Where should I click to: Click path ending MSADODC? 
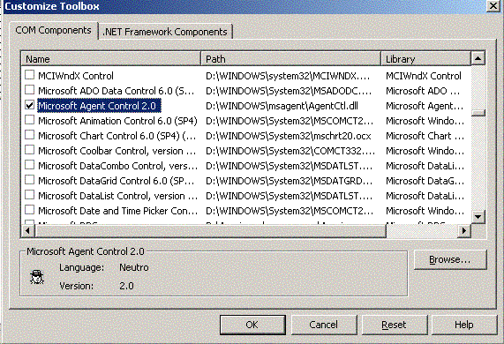coord(289,91)
